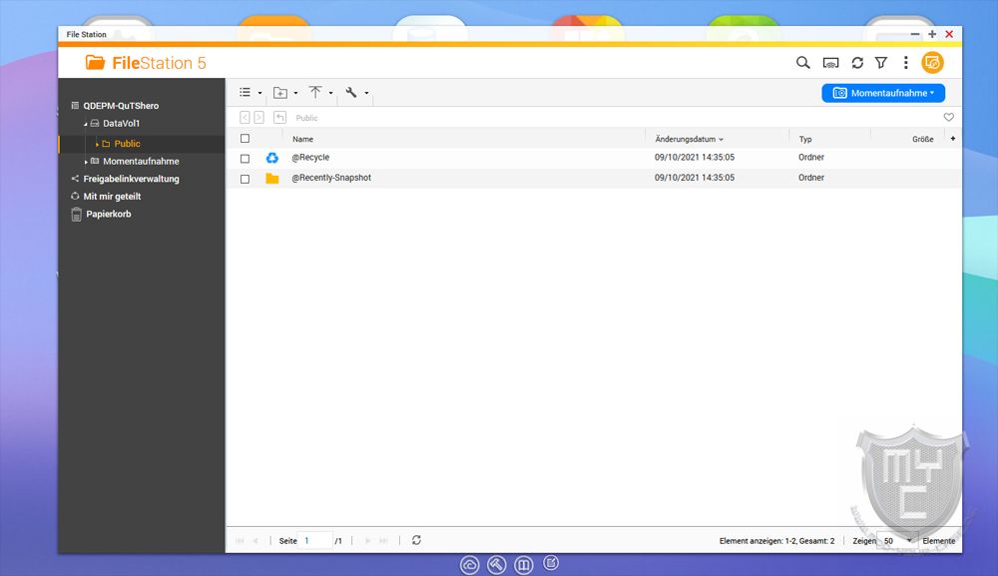Open the items per page dropdown
The image size is (998, 576).
pos(896,540)
